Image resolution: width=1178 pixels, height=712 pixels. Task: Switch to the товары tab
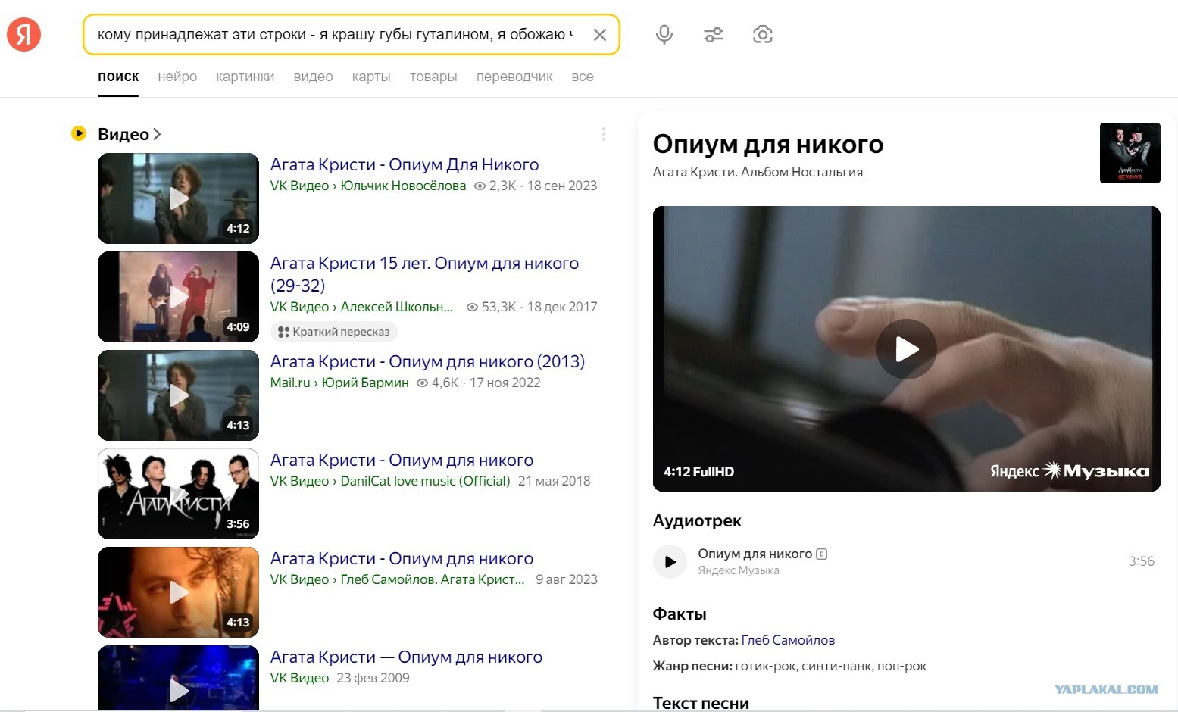tap(433, 77)
